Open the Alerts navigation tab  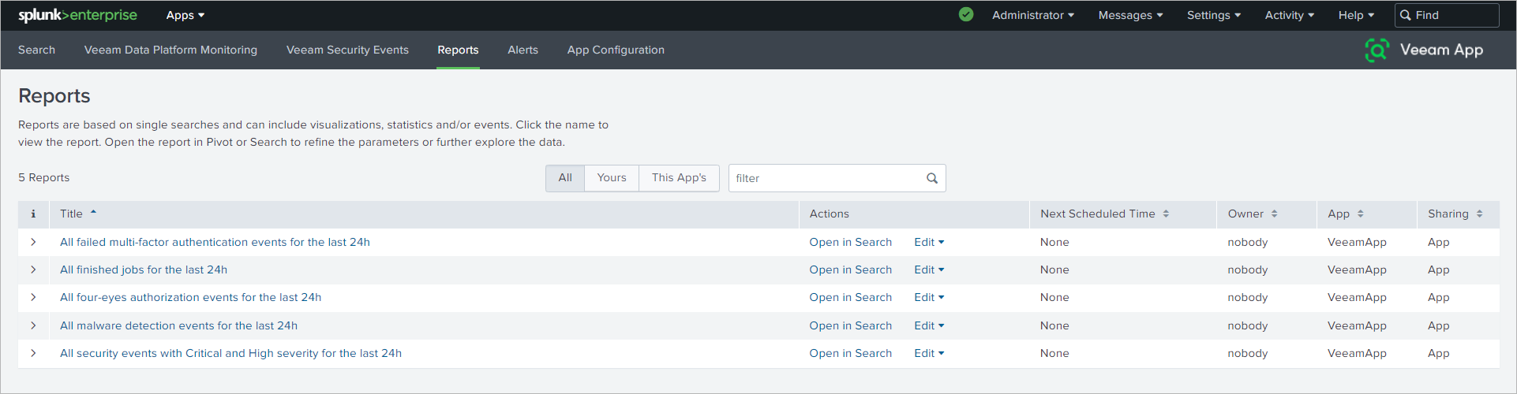point(523,50)
